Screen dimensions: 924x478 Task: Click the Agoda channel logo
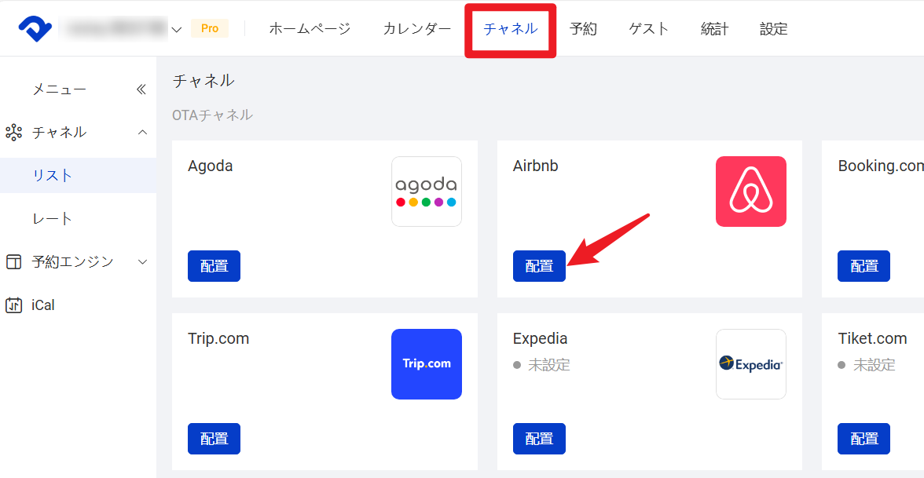click(x=426, y=191)
